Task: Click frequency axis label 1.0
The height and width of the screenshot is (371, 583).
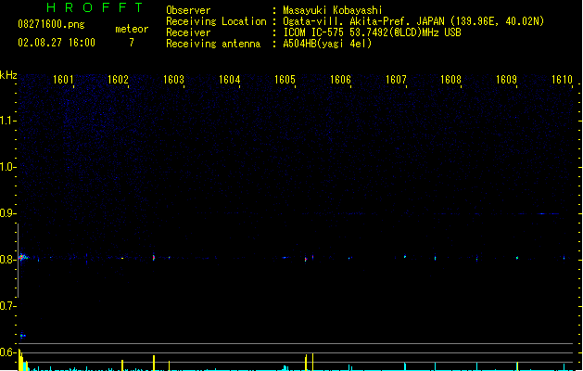Action: [7, 167]
